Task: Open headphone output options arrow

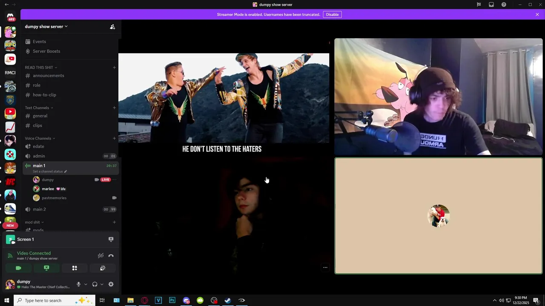Action: pyautogui.click(x=102, y=284)
